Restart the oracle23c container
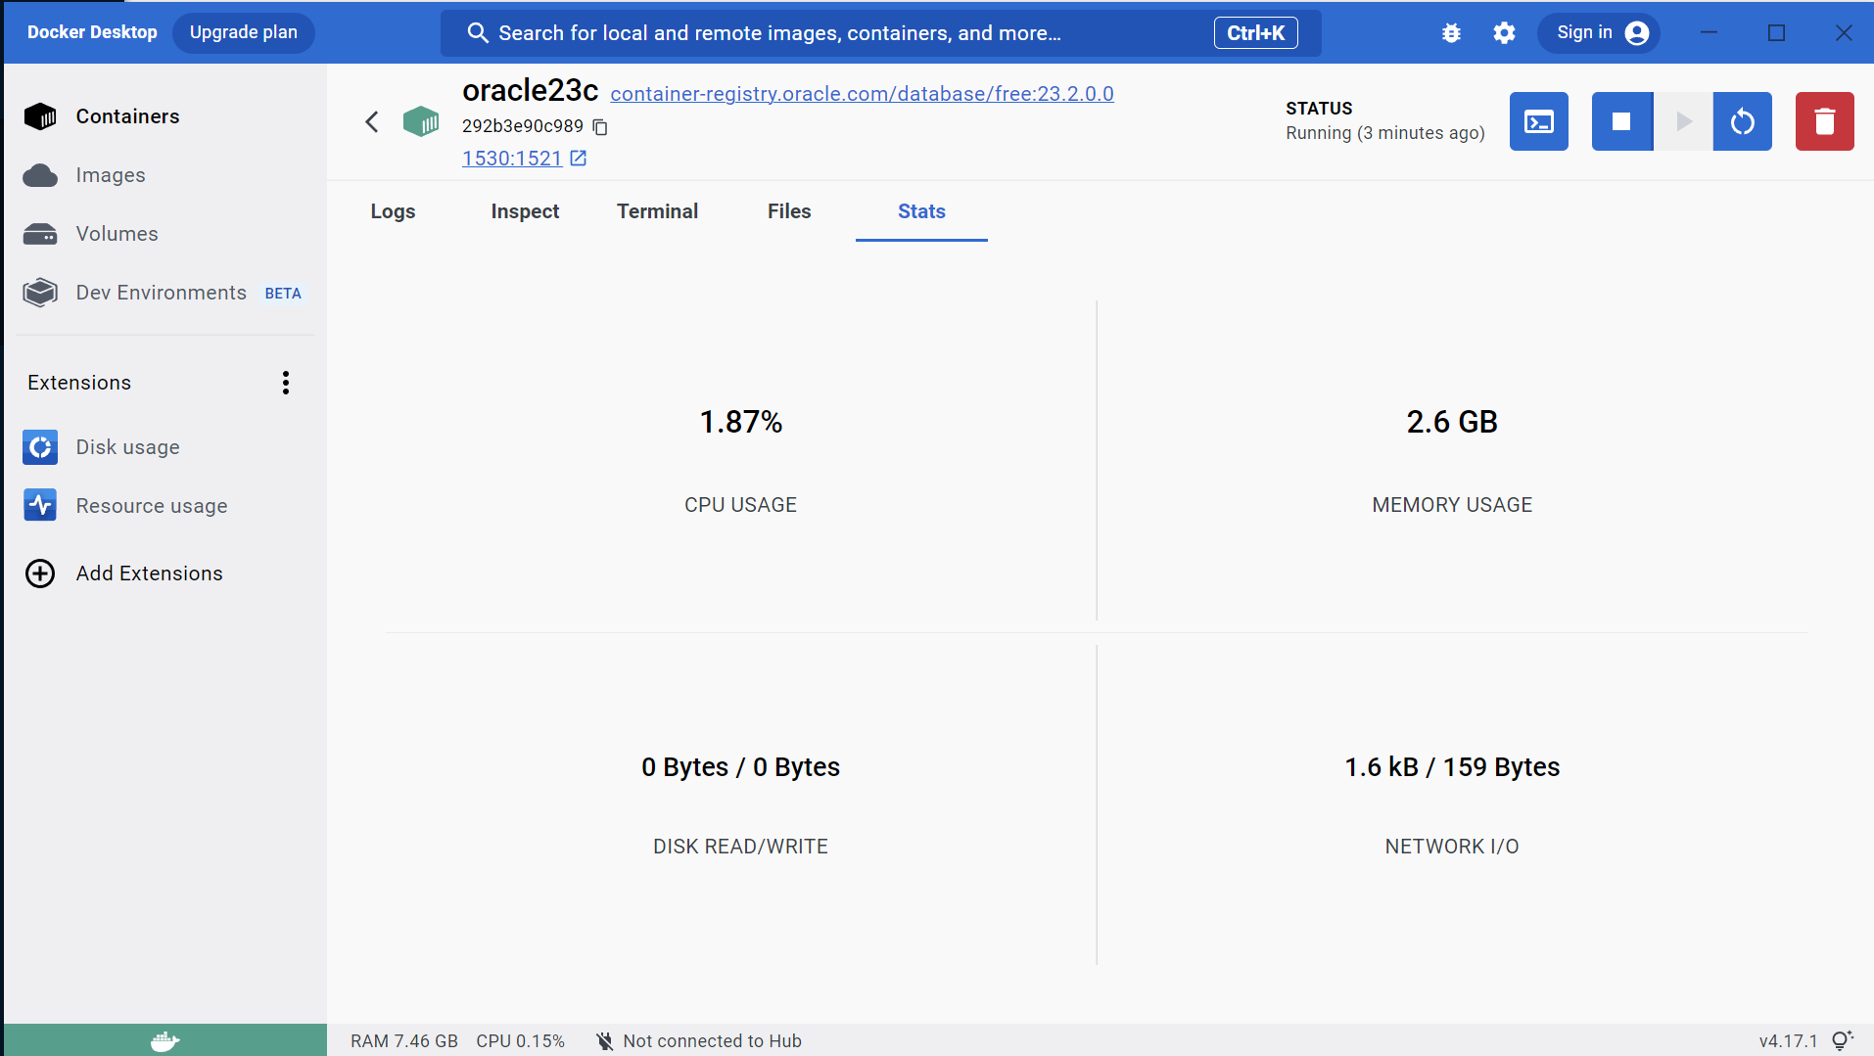1874x1056 pixels. point(1742,121)
